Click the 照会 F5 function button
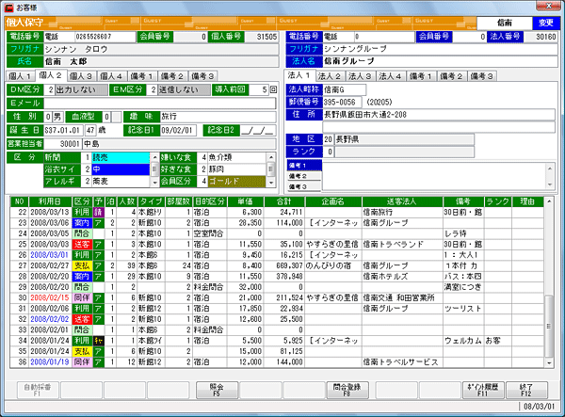The height and width of the screenshot is (417, 565). point(217,390)
